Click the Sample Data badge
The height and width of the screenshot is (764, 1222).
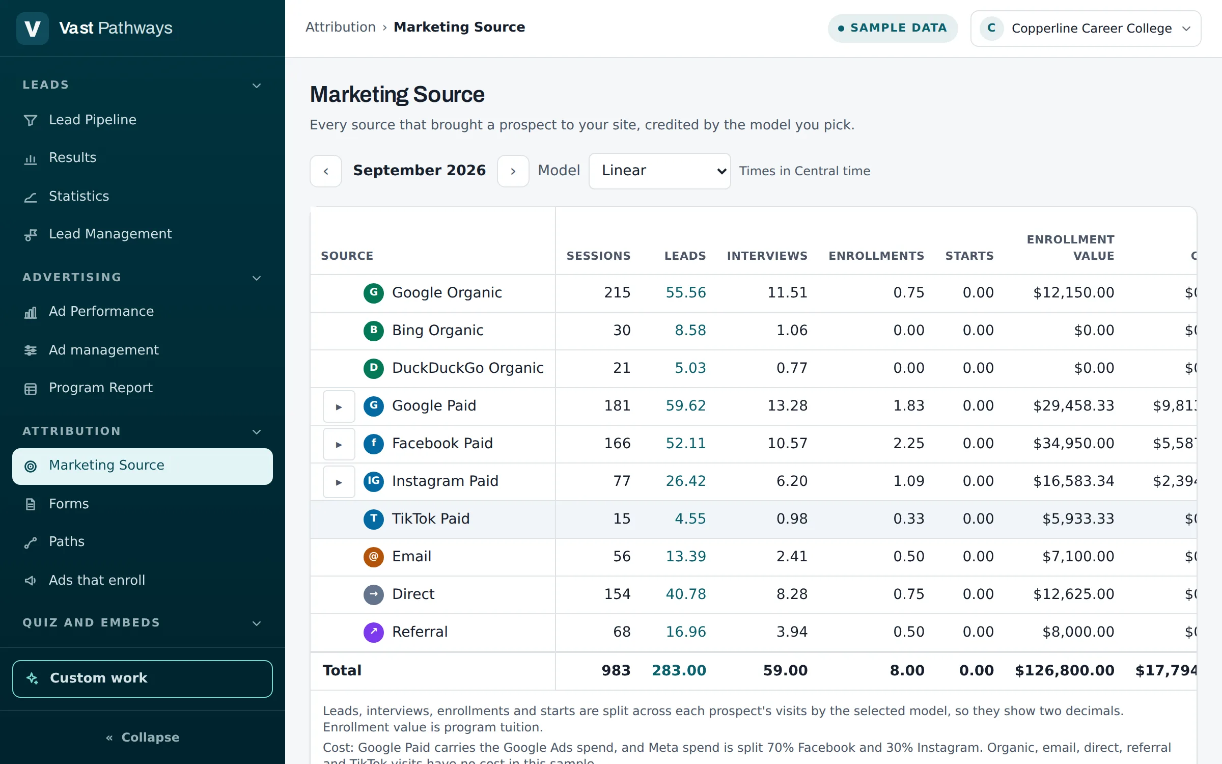(x=893, y=28)
